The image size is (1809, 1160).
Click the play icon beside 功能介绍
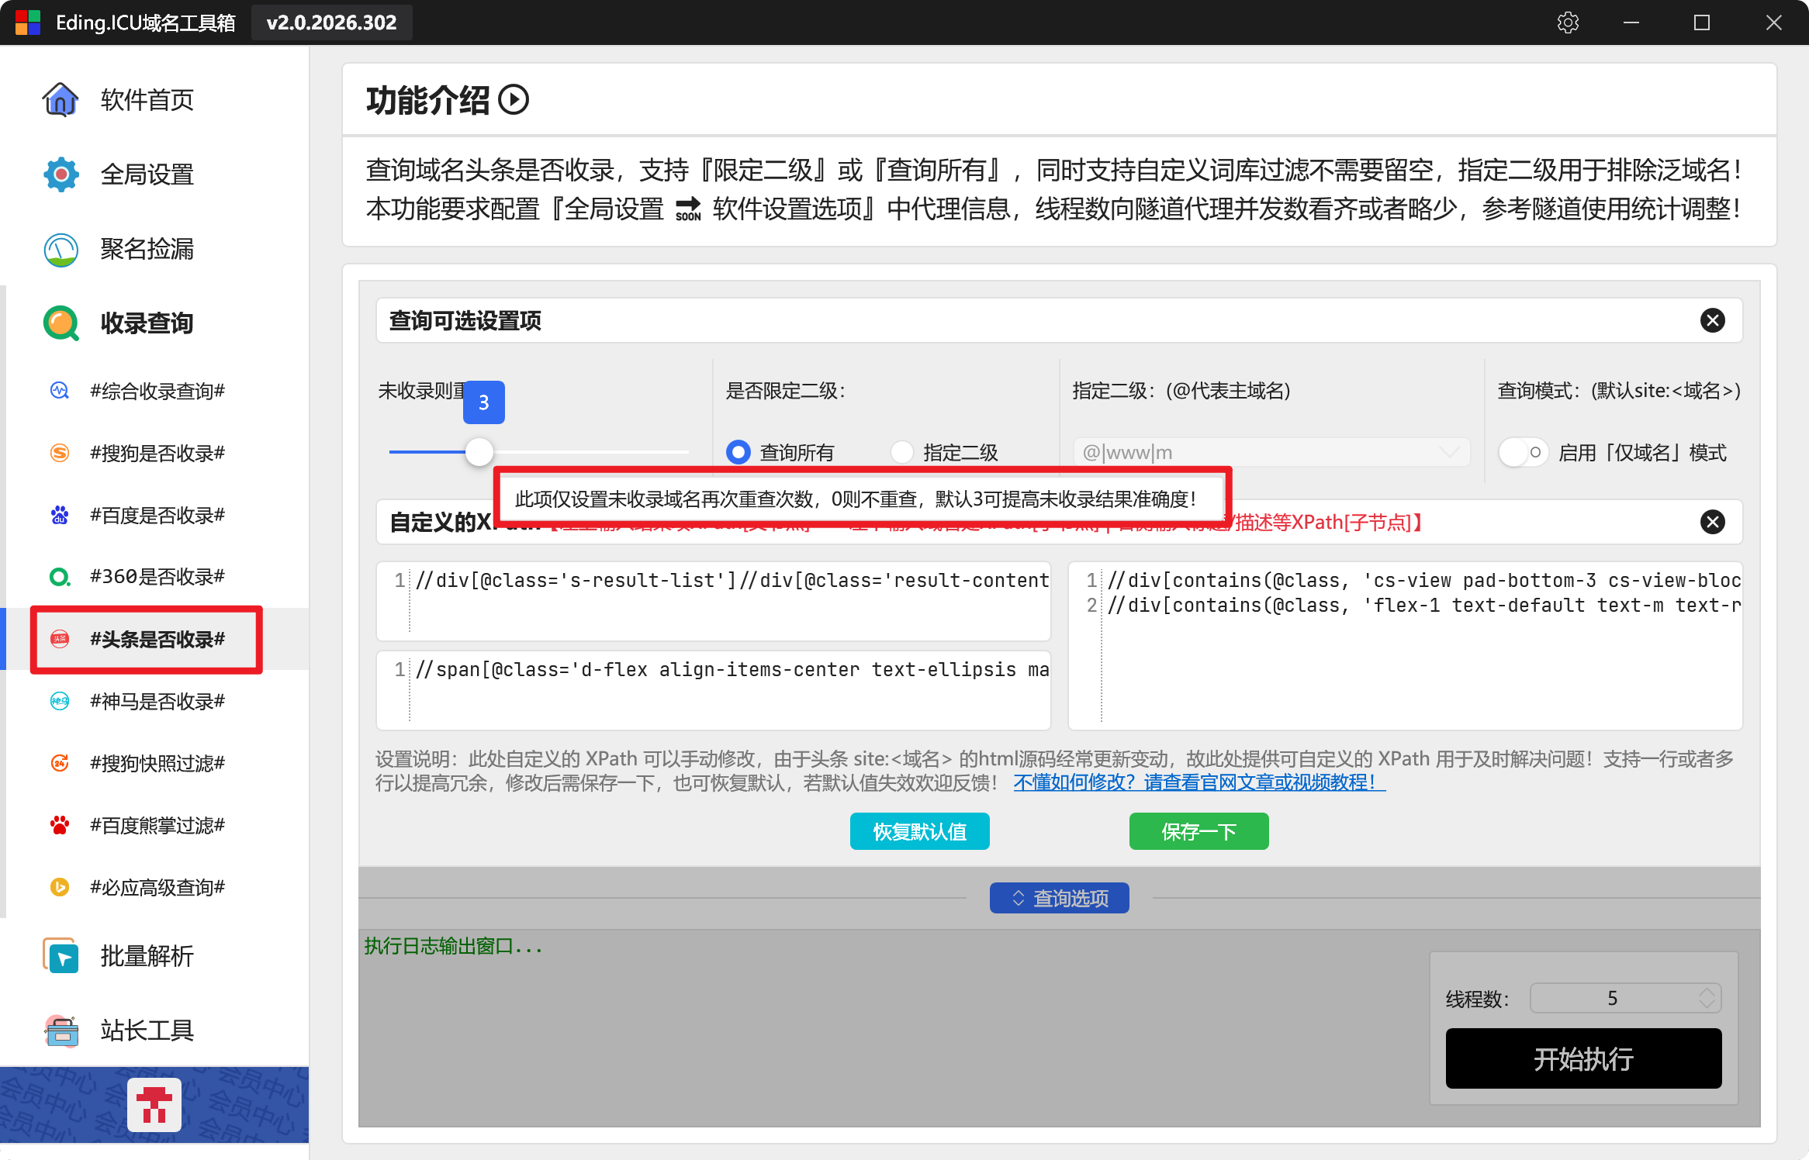[x=514, y=100]
